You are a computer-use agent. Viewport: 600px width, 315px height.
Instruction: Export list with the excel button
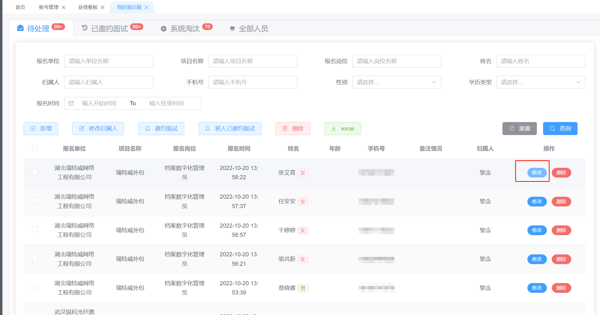[343, 129]
